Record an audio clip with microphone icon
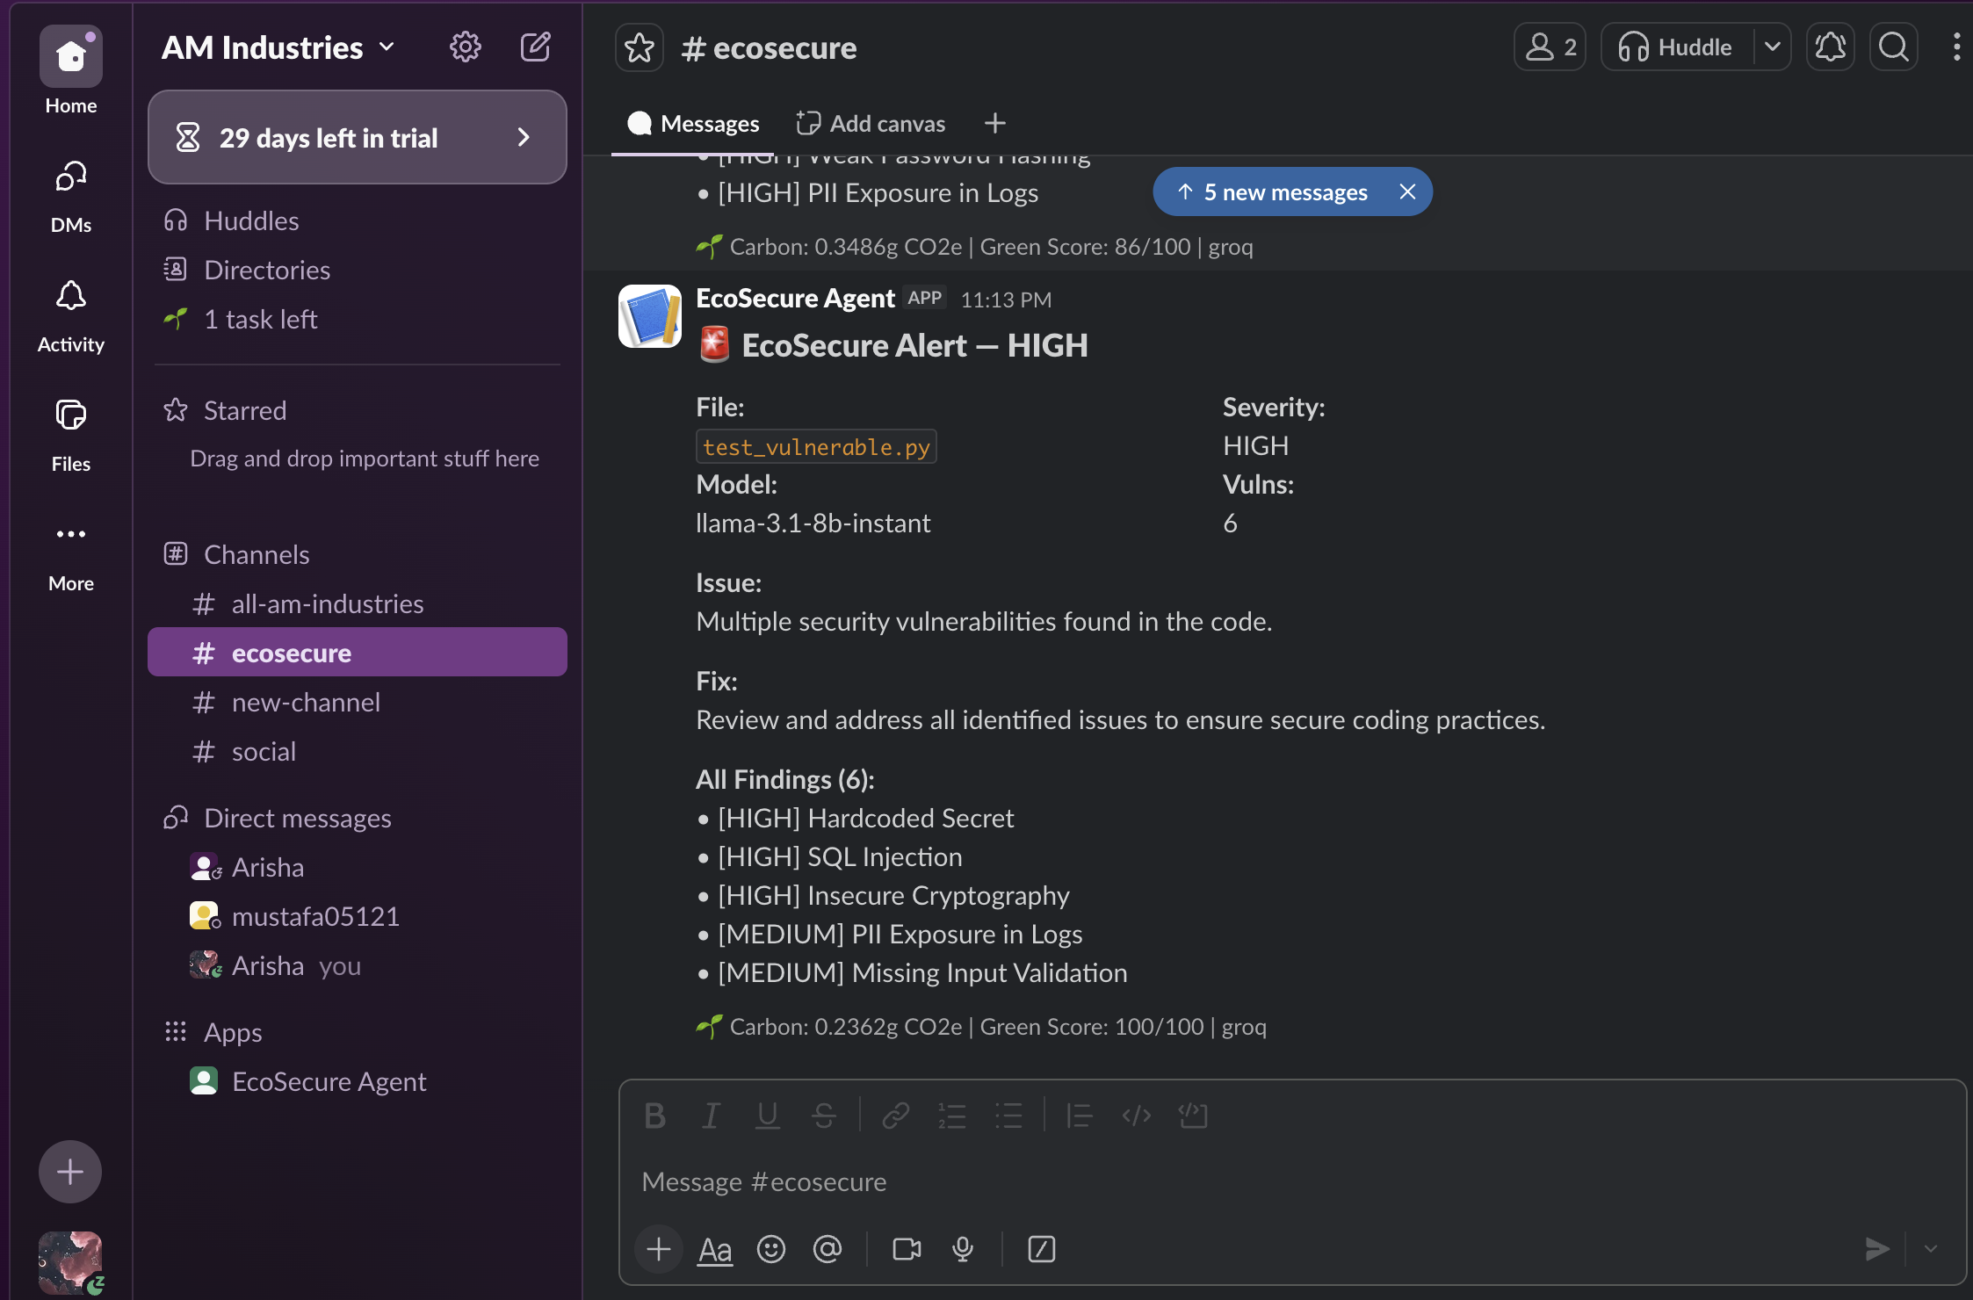1973x1300 pixels. [963, 1249]
